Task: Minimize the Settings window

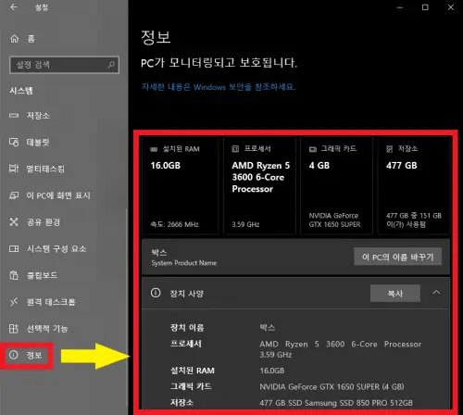Action: point(400,7)
